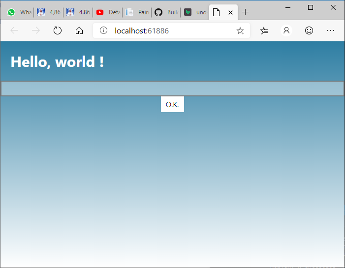Click the Hello, world ! heading

pos(57,61)
